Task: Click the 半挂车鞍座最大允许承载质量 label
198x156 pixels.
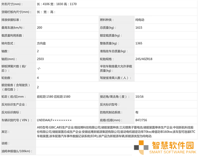Action: click(x=116, y=68)
